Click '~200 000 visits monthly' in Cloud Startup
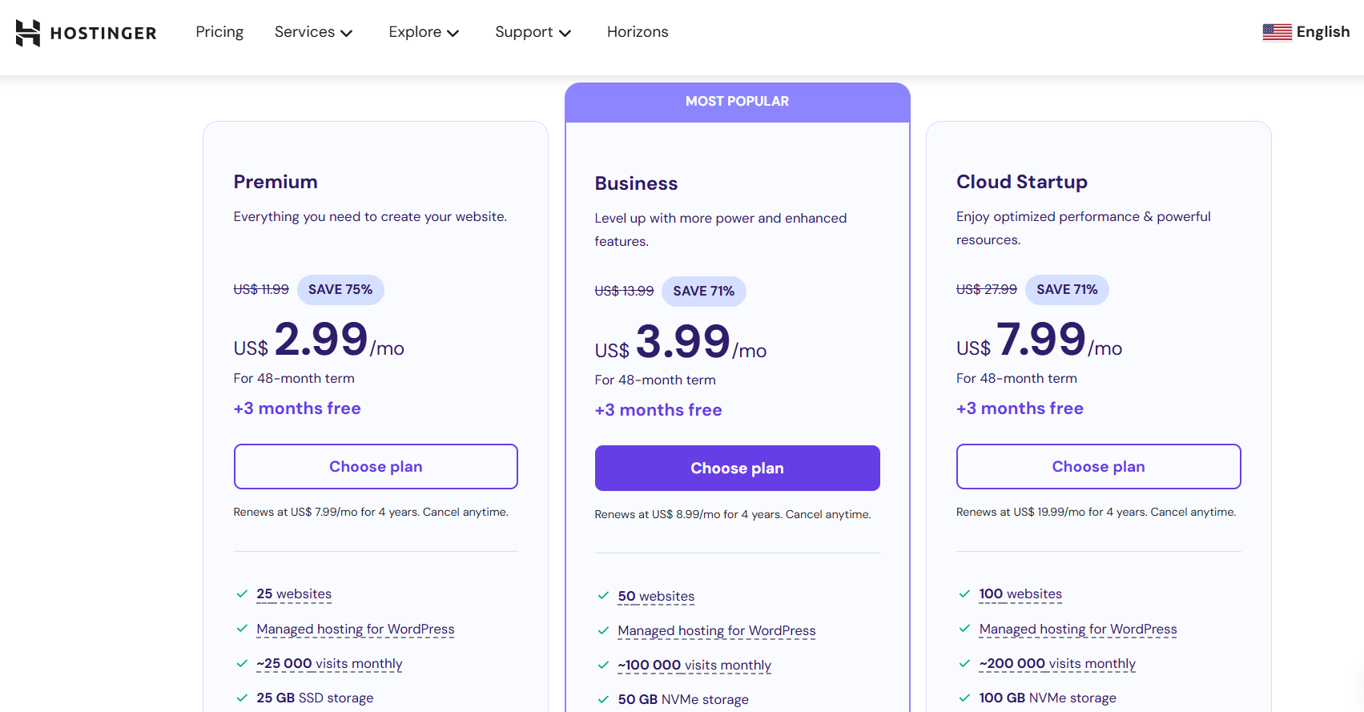1364x712 pixels. point(1056,663)
